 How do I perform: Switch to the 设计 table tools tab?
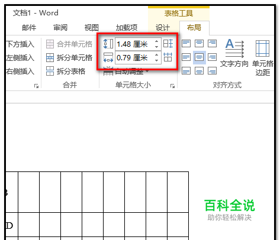point(163,28)
